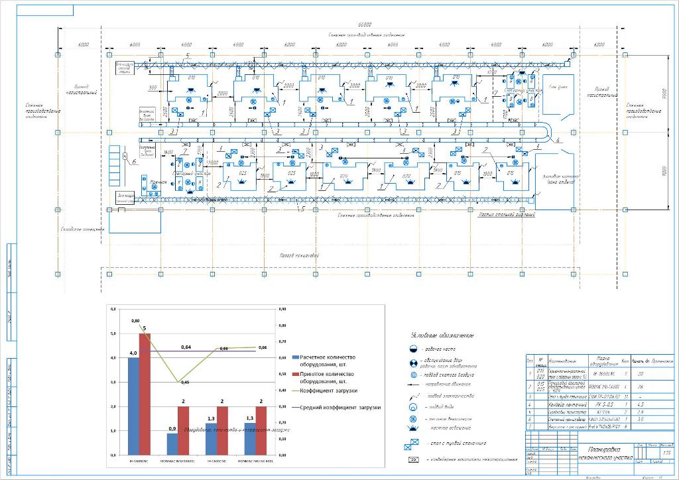This screenshot has width=679, height=480.
Task: Select the conveyor accumulator box symbol in the legend
Action: tap(413, 459)
